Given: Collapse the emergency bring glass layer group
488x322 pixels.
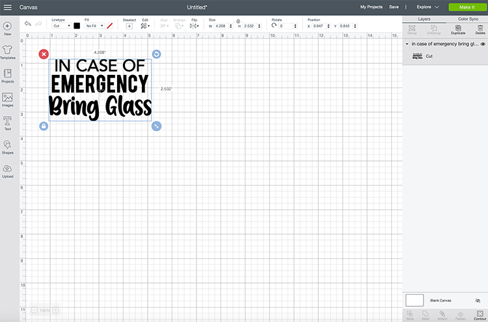Looking at the screenshot, I should [x=407, y=44].
